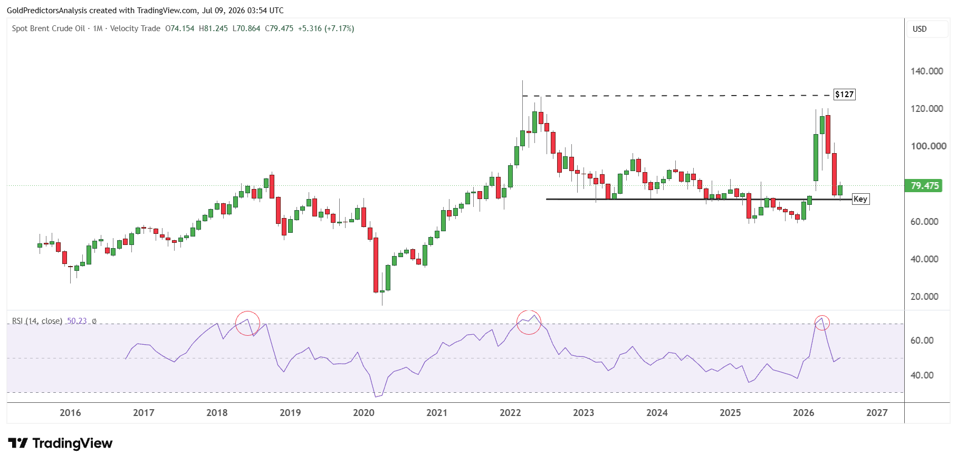This screenshot has height=463, width=957.
Task: Select the Spot Brent Crude Oil symbol title
Action: click(x=49, y=29)
